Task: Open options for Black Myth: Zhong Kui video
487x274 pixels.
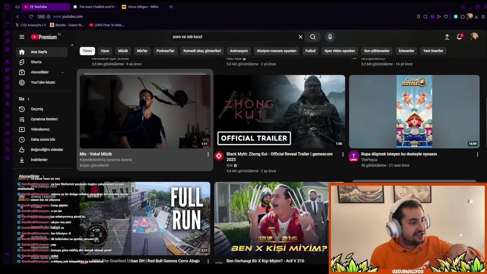Action: pyautogui.click(x=343, y=155)
